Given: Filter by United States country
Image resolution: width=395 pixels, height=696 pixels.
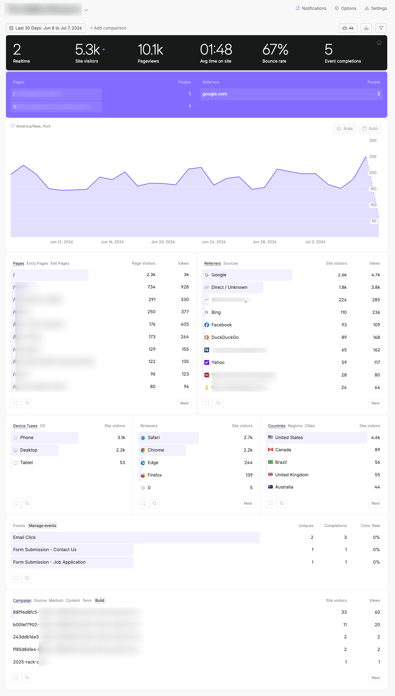Looking at the screenshot, I should pos(324,438).
